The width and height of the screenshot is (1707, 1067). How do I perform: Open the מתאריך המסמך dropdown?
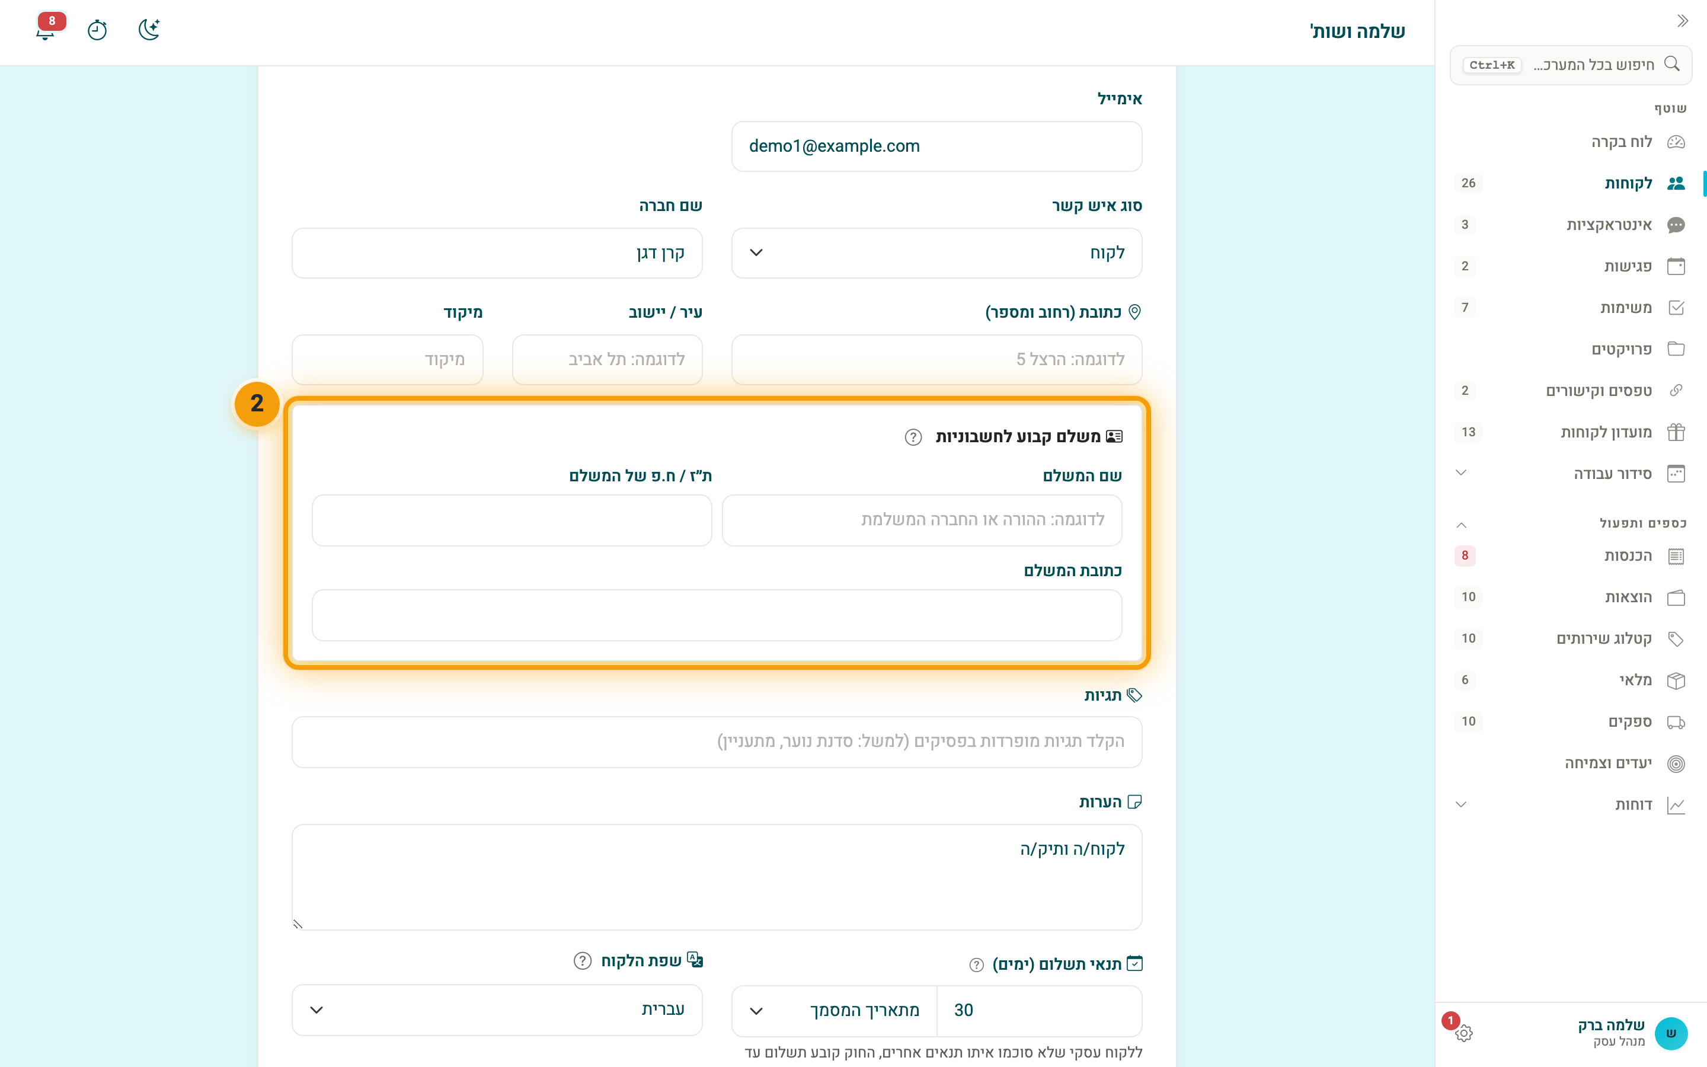835,1011
